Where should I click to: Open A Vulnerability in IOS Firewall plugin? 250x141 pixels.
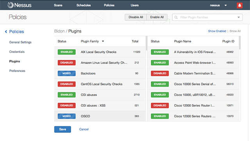tap(195, 52)
